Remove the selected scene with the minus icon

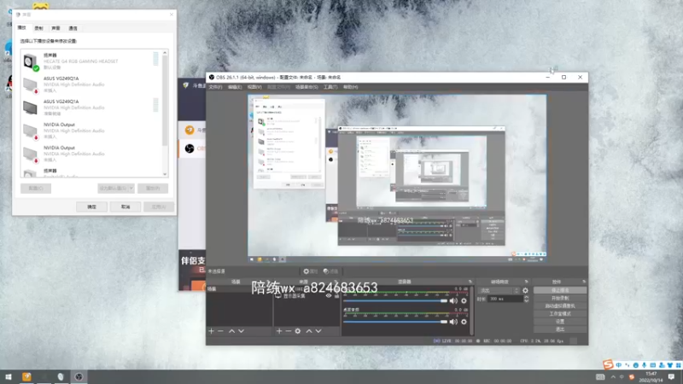click(x=220, y=331)
